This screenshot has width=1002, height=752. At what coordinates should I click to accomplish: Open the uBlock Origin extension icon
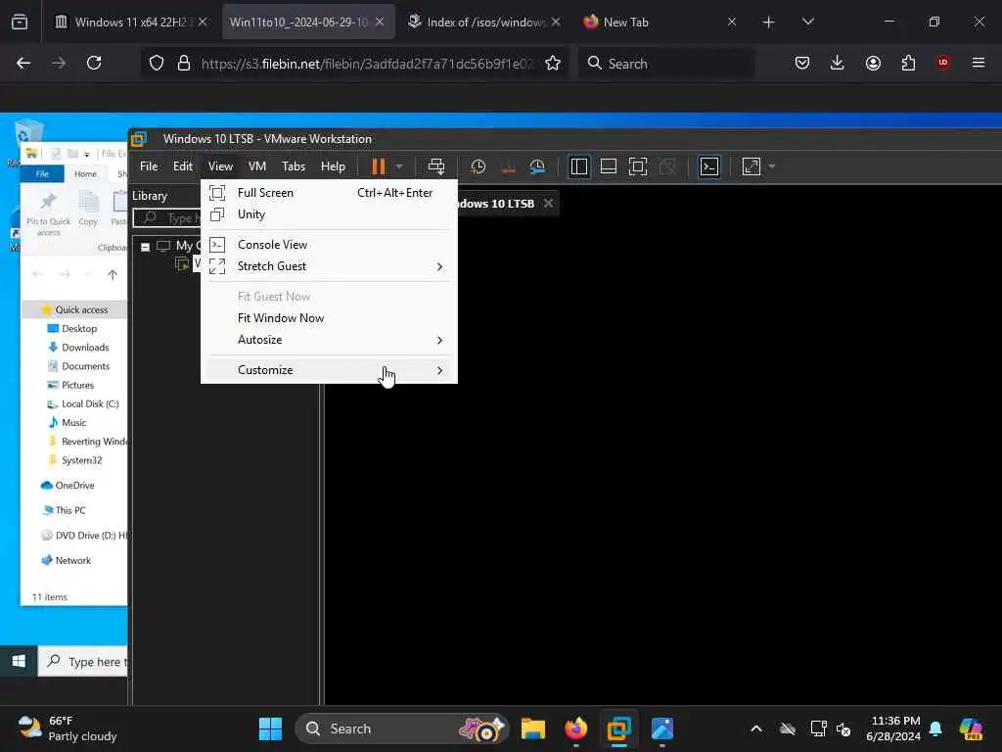click(943, 64)
